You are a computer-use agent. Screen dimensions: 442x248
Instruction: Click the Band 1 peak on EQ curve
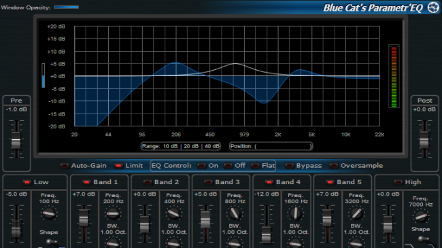pos(175,63)
